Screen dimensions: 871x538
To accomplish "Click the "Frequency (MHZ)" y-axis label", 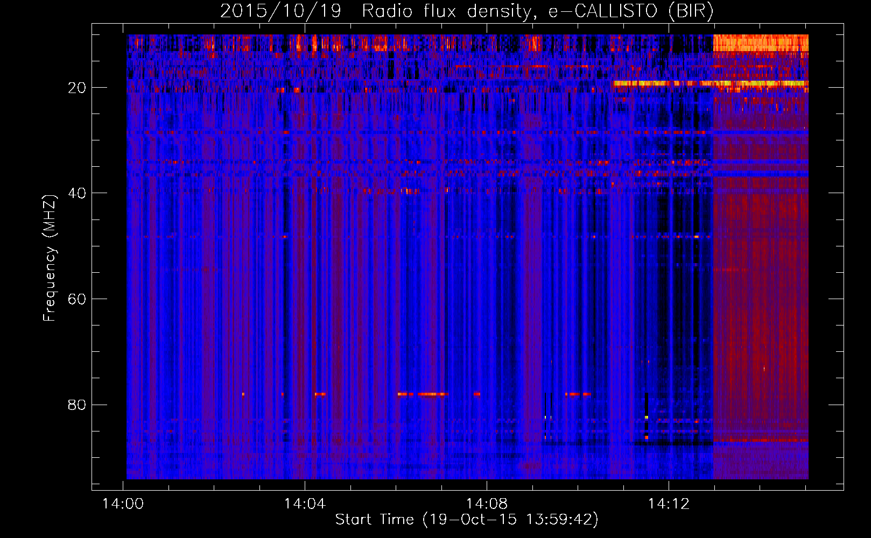I will (x=50, y=259).
